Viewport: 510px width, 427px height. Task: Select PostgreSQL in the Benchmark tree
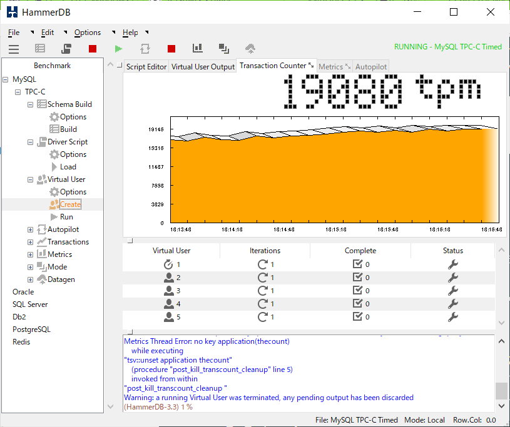(31, 329)
